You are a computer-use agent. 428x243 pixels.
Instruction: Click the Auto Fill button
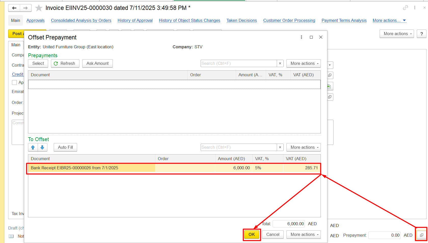(65, 147)
